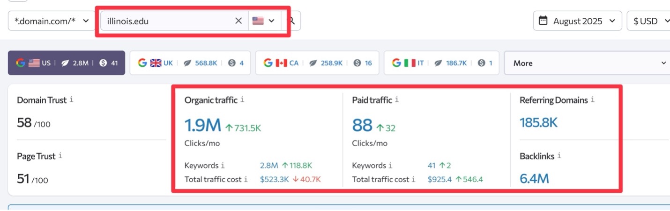The height and width of the screenshot is (211, 670).
Task: Select the Google US region tab
Action: pos(67,63)
